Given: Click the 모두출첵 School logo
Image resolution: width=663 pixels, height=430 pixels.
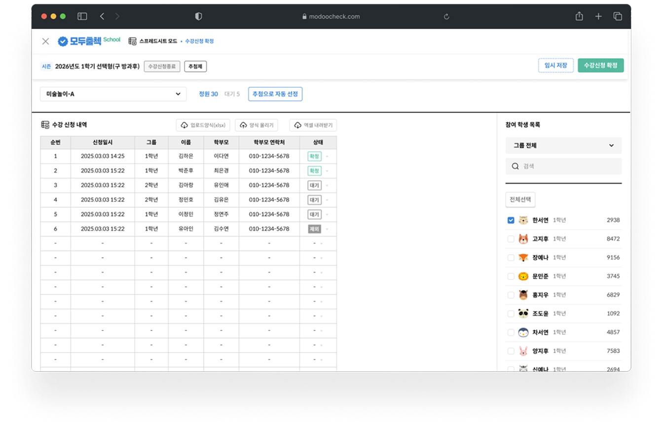Looking at the screenshot, I should point(89,41).
